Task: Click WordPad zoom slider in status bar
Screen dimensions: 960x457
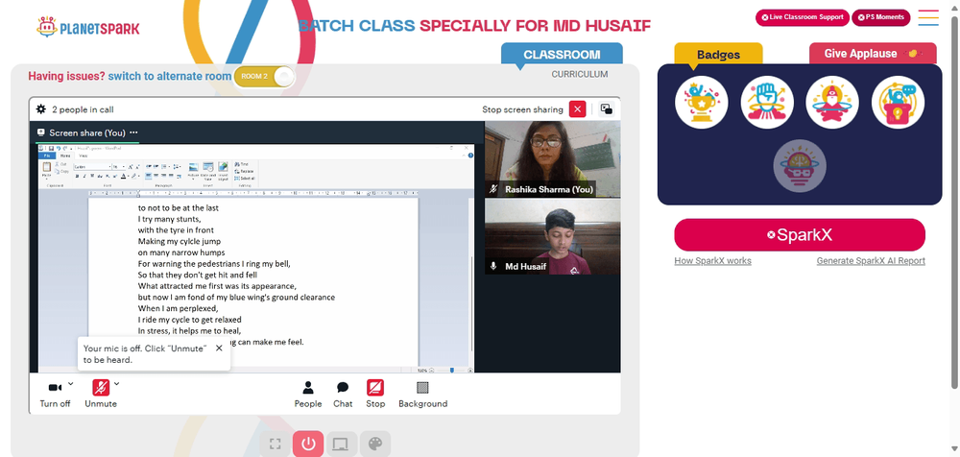Action: [x=452, y=370]
